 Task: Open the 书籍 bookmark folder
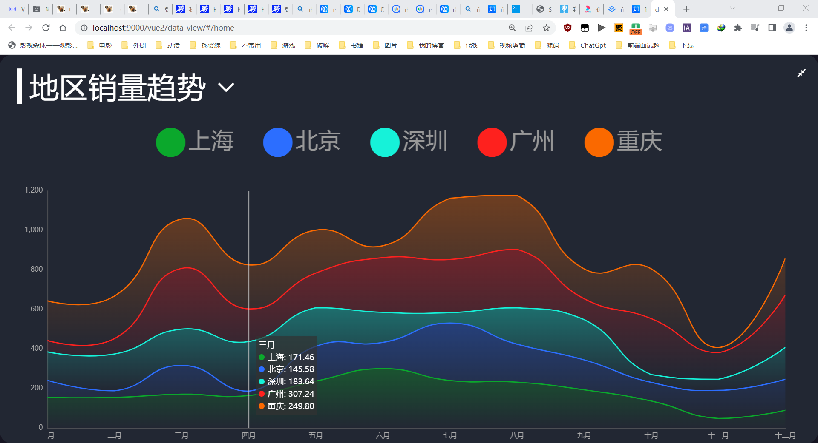[351, 45]
